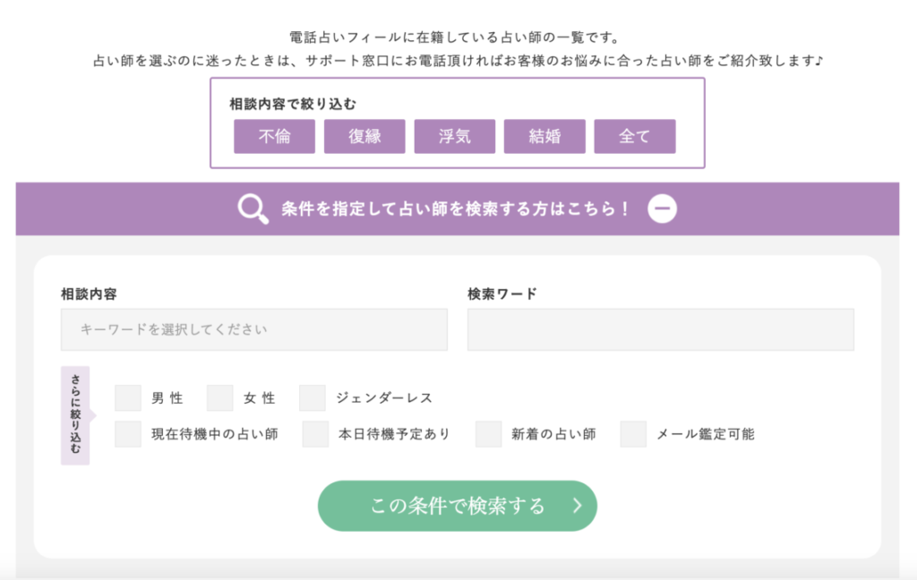Check the 女性 checkbox

tap(220, 398)
